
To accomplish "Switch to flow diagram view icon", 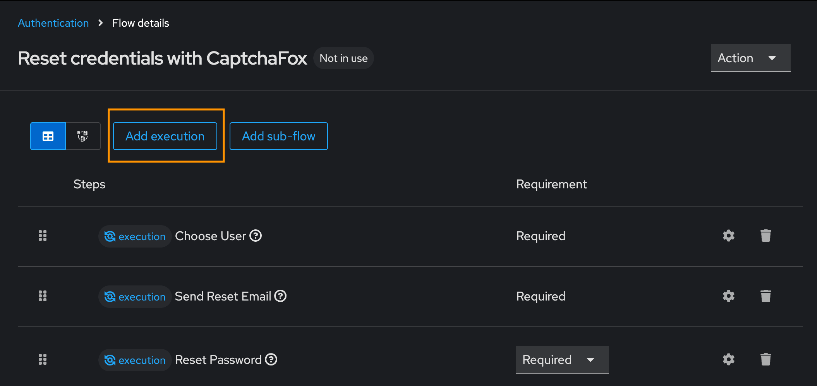I will 83,136.
